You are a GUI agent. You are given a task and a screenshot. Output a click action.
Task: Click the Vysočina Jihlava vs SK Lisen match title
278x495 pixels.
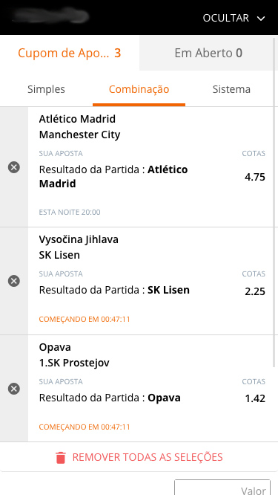[x=79, y=247]
